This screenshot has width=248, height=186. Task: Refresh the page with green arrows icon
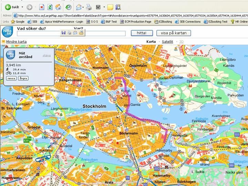(50, 7)
